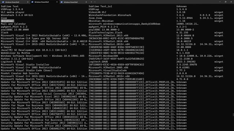234x131 pixels.
Task: Click Microsoft Visual C++ 2005 Redistributable name
Action: tap(31, 67)
